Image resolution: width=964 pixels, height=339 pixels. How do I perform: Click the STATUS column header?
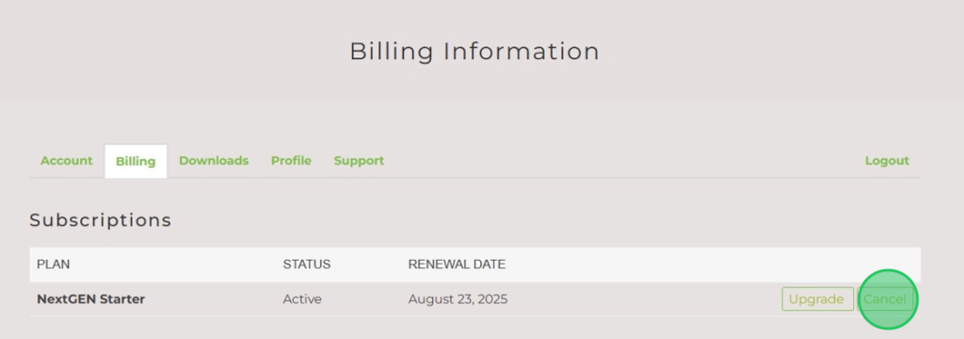306,265
